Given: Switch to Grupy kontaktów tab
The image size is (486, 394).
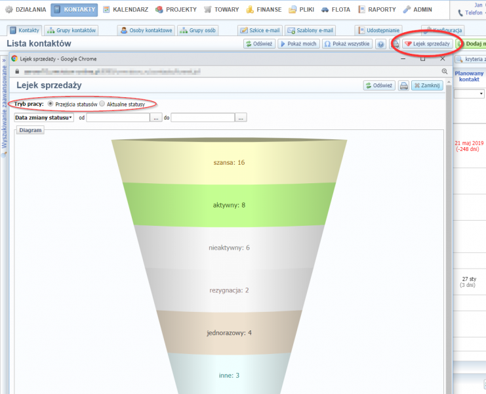Looking at the screenshot, I should point(71,30).
